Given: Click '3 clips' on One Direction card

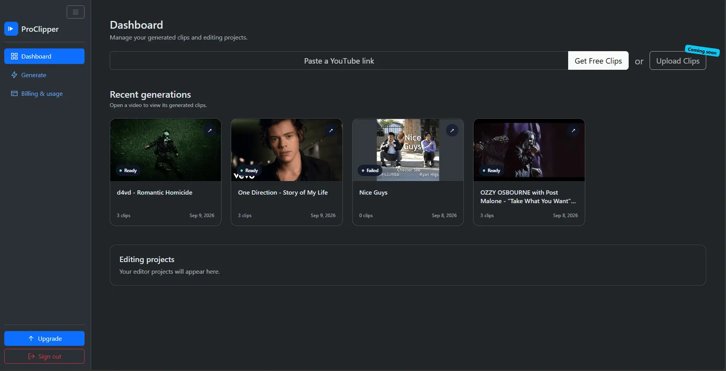Looking at the screenshot, I should click(x=245, y=216).
